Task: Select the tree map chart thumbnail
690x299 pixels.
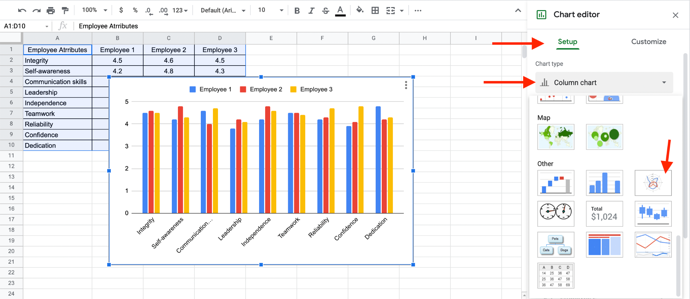Action: click(604, 245)
